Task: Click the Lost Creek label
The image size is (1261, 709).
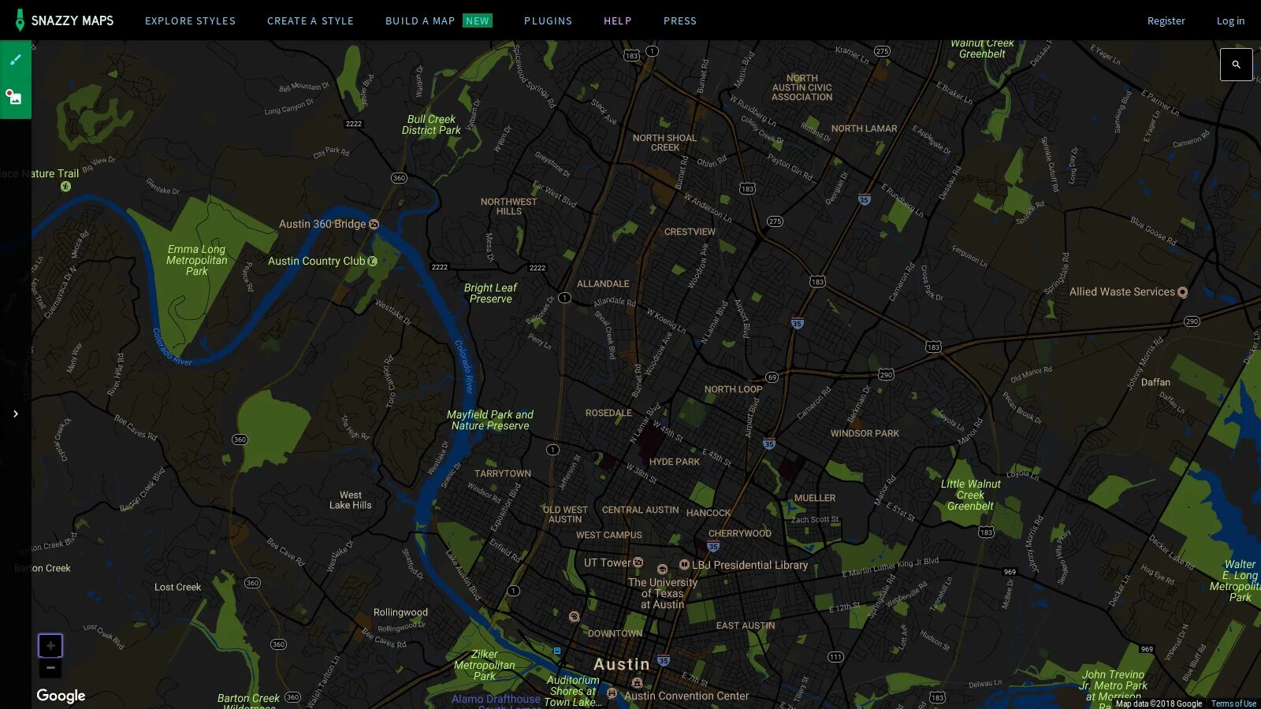Action: coord(177,587)
